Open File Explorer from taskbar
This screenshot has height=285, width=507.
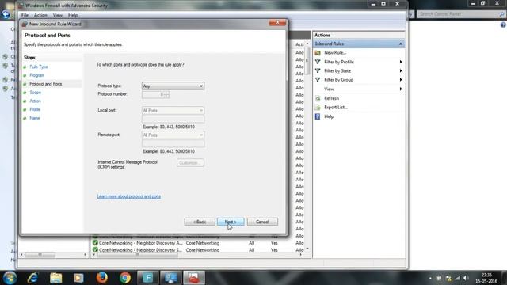coord(55,278)
